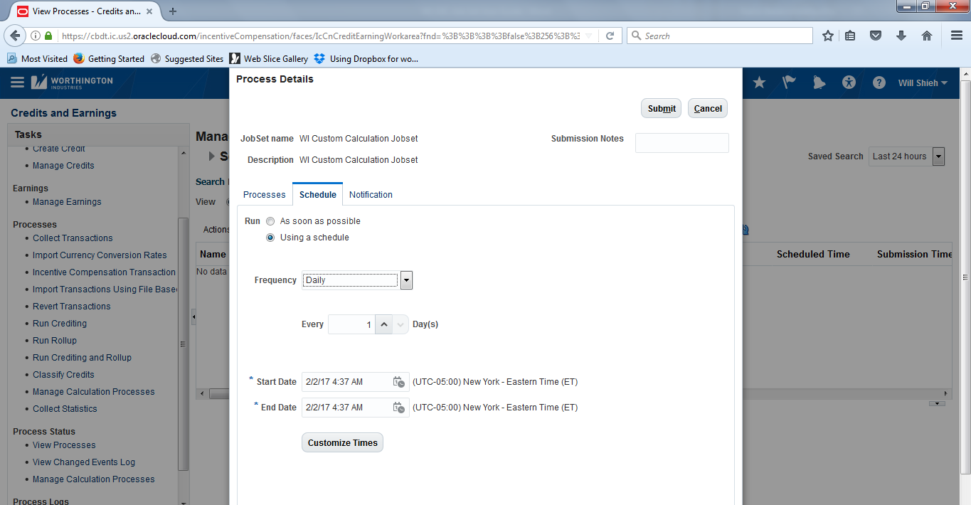This screenshot has width=971, height=505.
Task: Switch to the Schedule tab
Action: click(x=318, y=195)
